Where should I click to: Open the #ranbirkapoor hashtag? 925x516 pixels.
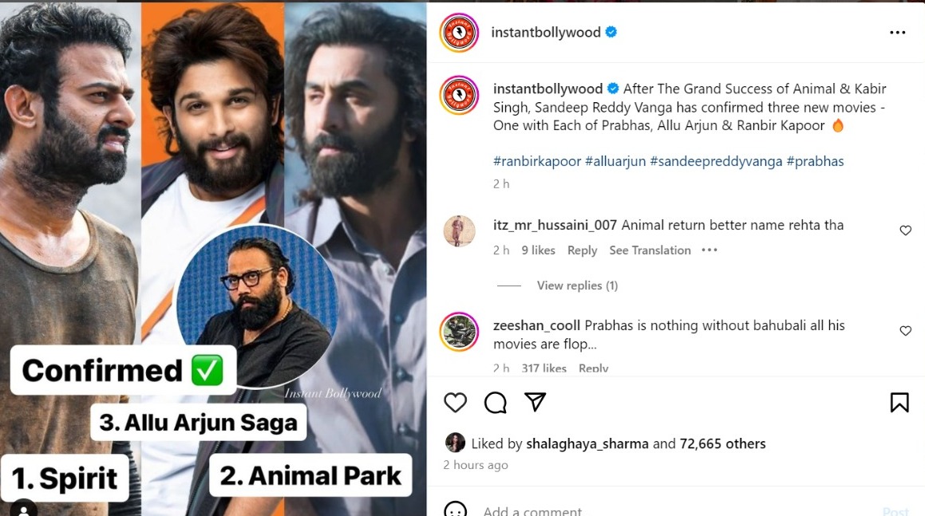(536, 161)
